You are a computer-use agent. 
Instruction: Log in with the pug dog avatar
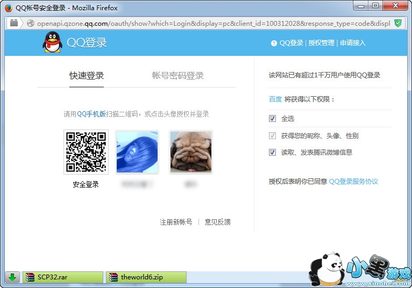click(191, 152)
